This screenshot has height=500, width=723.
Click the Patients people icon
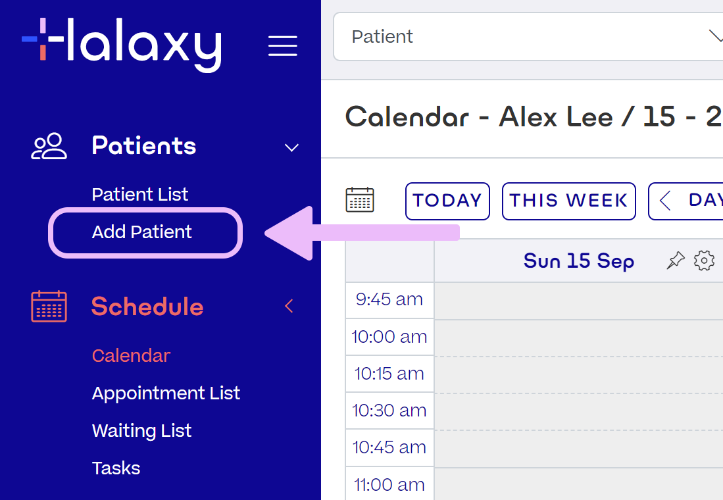pyautogui.click(x=49, y=146)
